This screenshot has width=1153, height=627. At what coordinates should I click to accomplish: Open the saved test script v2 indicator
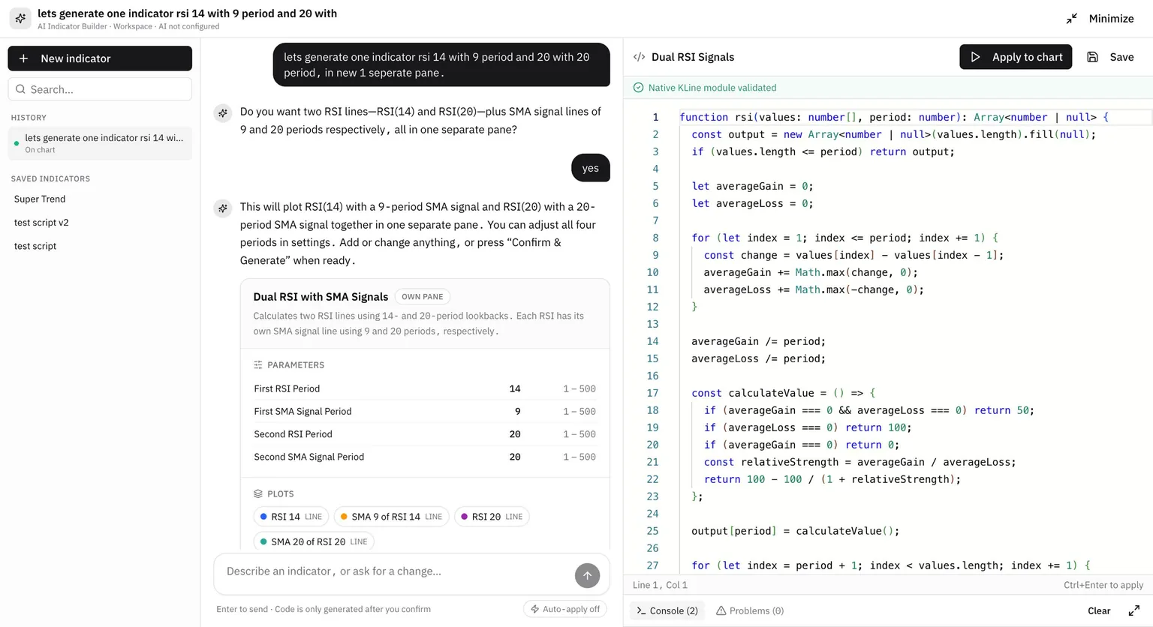[41, 222]
